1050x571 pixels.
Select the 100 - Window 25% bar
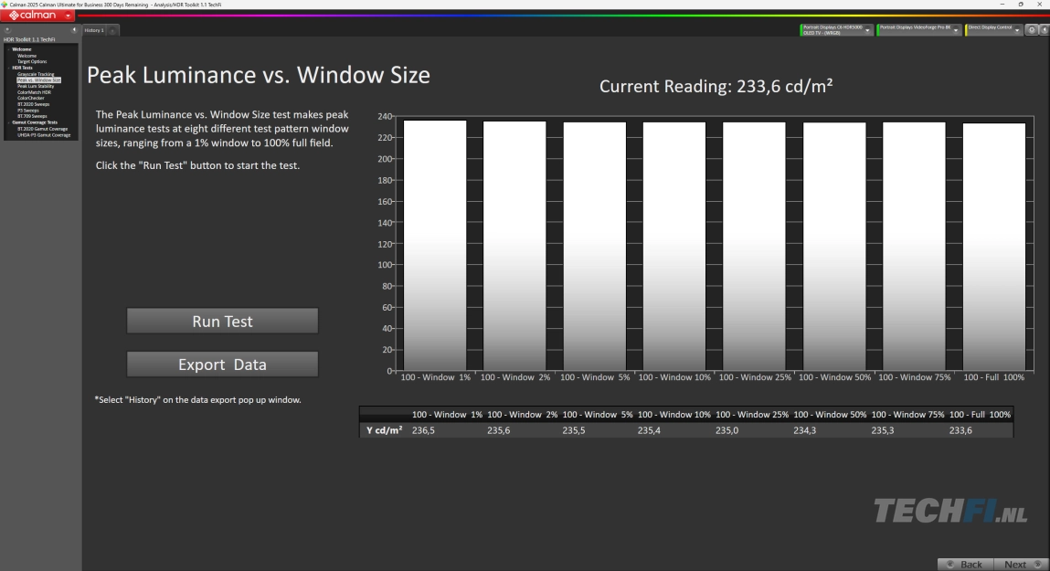(x=754, y=246)
